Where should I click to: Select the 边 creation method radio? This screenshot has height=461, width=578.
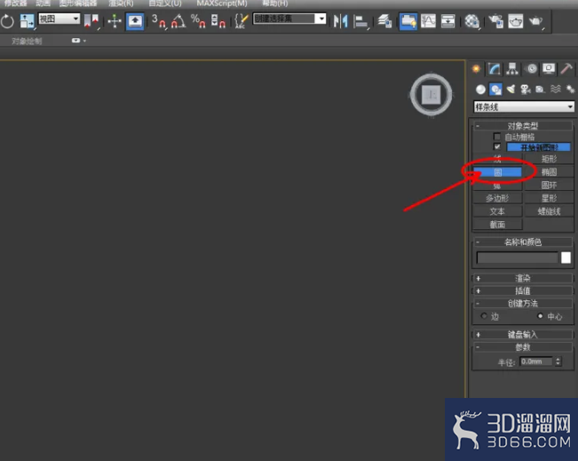click(484, 316)
